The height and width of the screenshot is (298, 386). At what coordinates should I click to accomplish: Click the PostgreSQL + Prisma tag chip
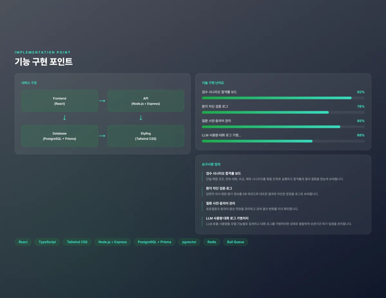(x=154, y=242)
